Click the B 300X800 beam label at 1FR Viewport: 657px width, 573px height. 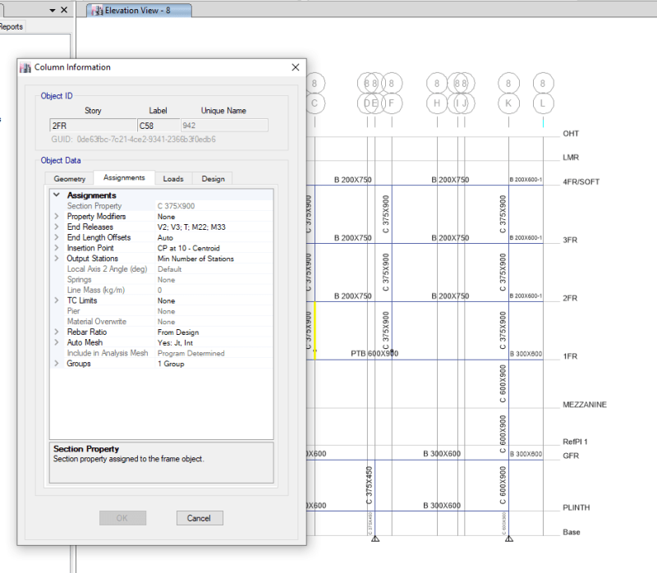point(526,354)
